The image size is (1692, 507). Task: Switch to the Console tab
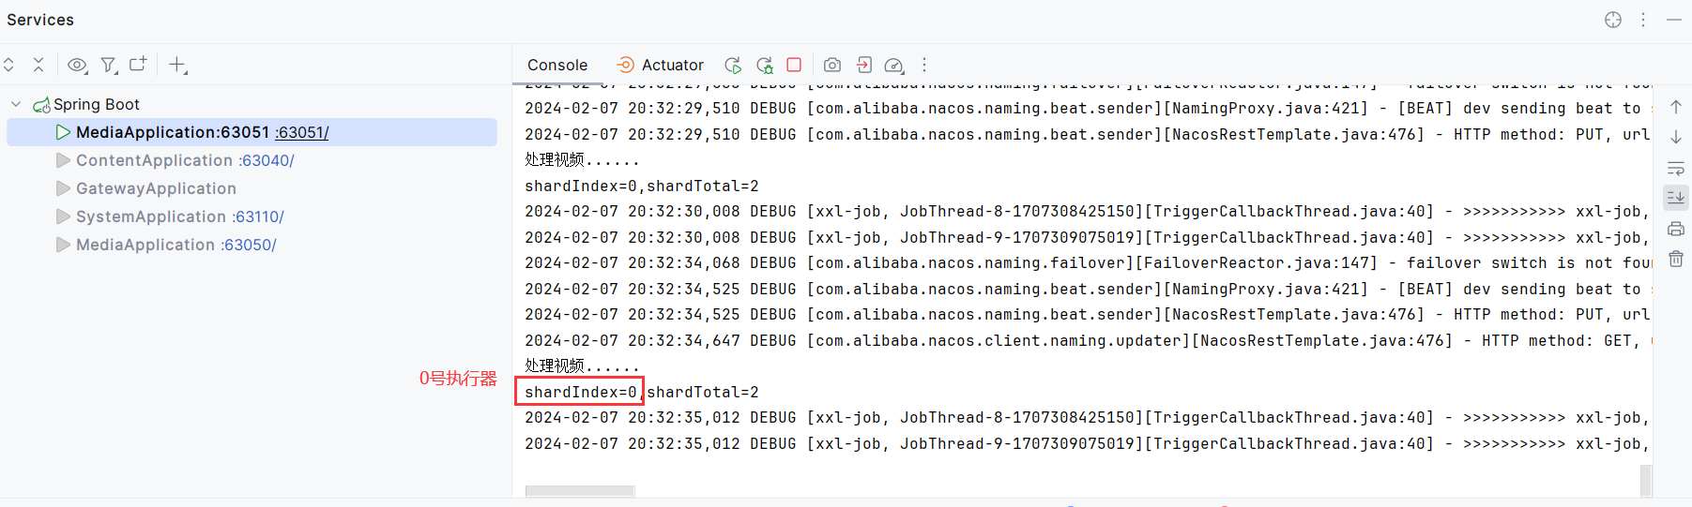557,65
